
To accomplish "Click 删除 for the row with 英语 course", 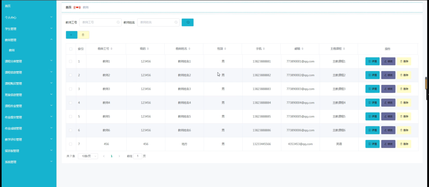I will pyautogui.click(x=404, y=144).
